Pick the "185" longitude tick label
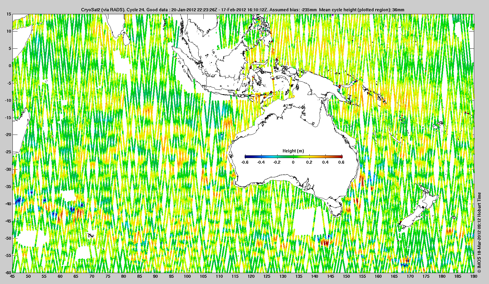The width and height of the screenshot is (489, 284). [458, 276]
